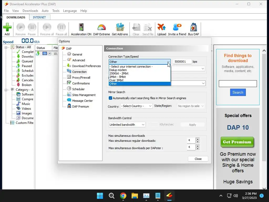This screenshot has width=269, height=202.
Task: Open DAP Extreme speedometer icon
Action: coord(102,27)
